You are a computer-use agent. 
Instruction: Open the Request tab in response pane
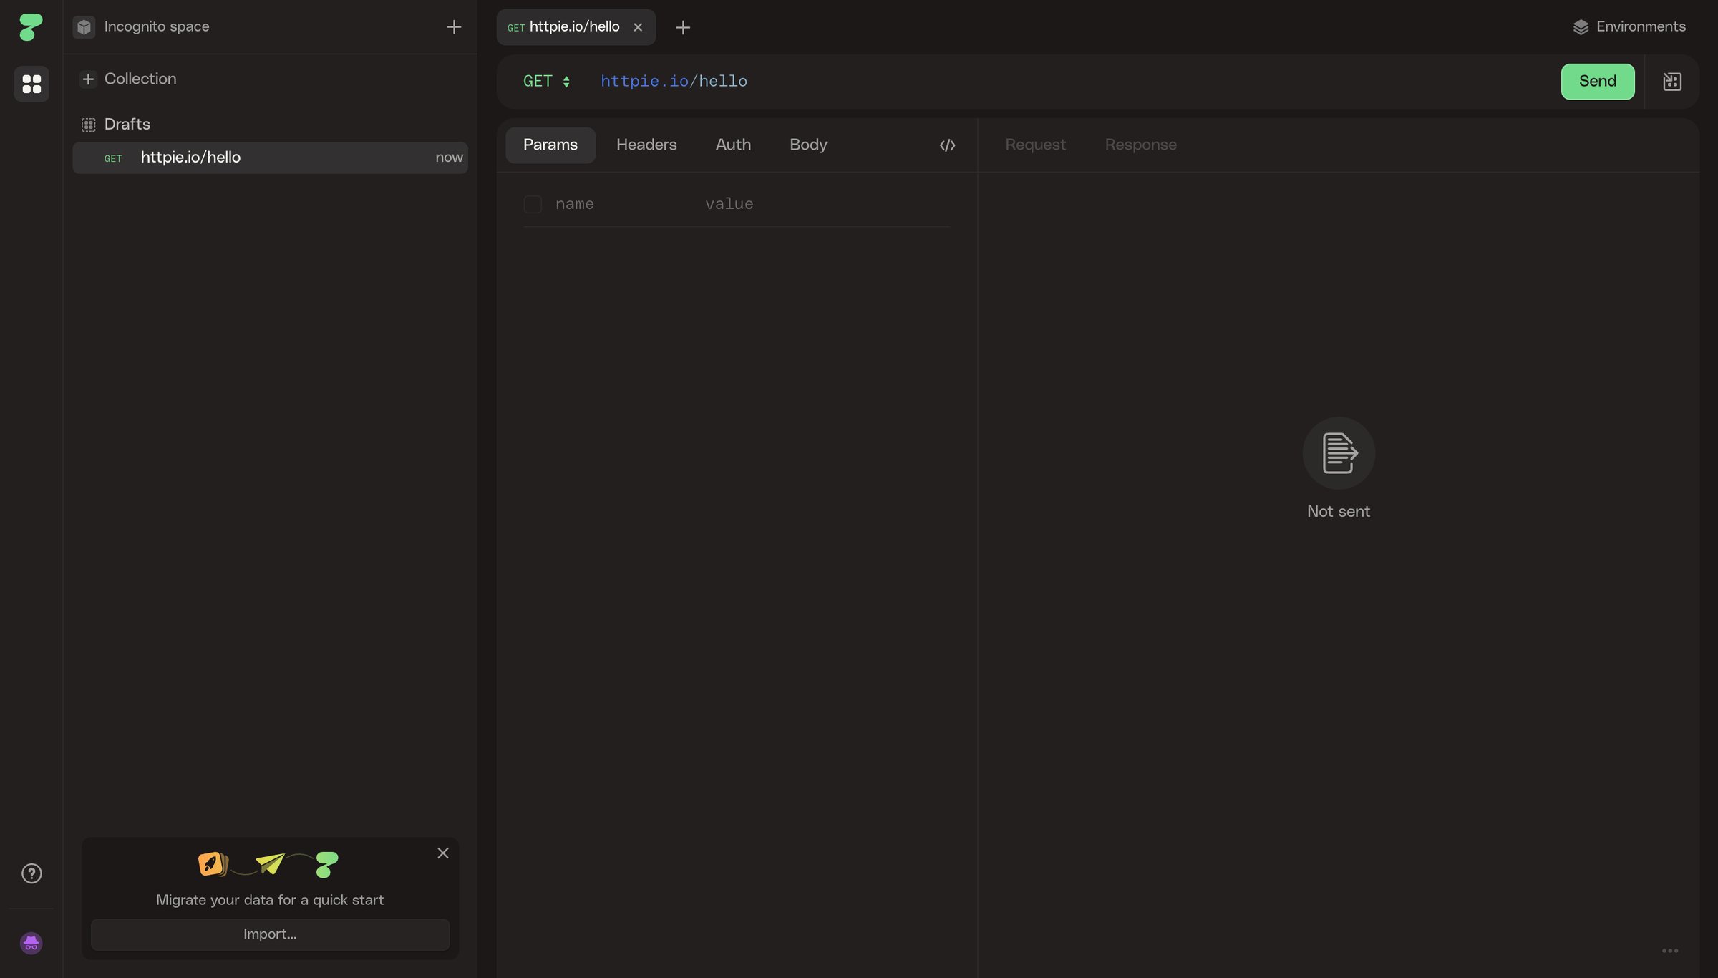point(1035,145)
